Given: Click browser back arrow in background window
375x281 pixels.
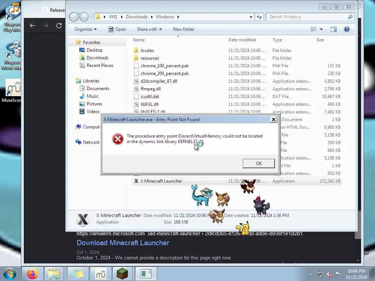Looking at the screenshot, I should coord(33,26).
